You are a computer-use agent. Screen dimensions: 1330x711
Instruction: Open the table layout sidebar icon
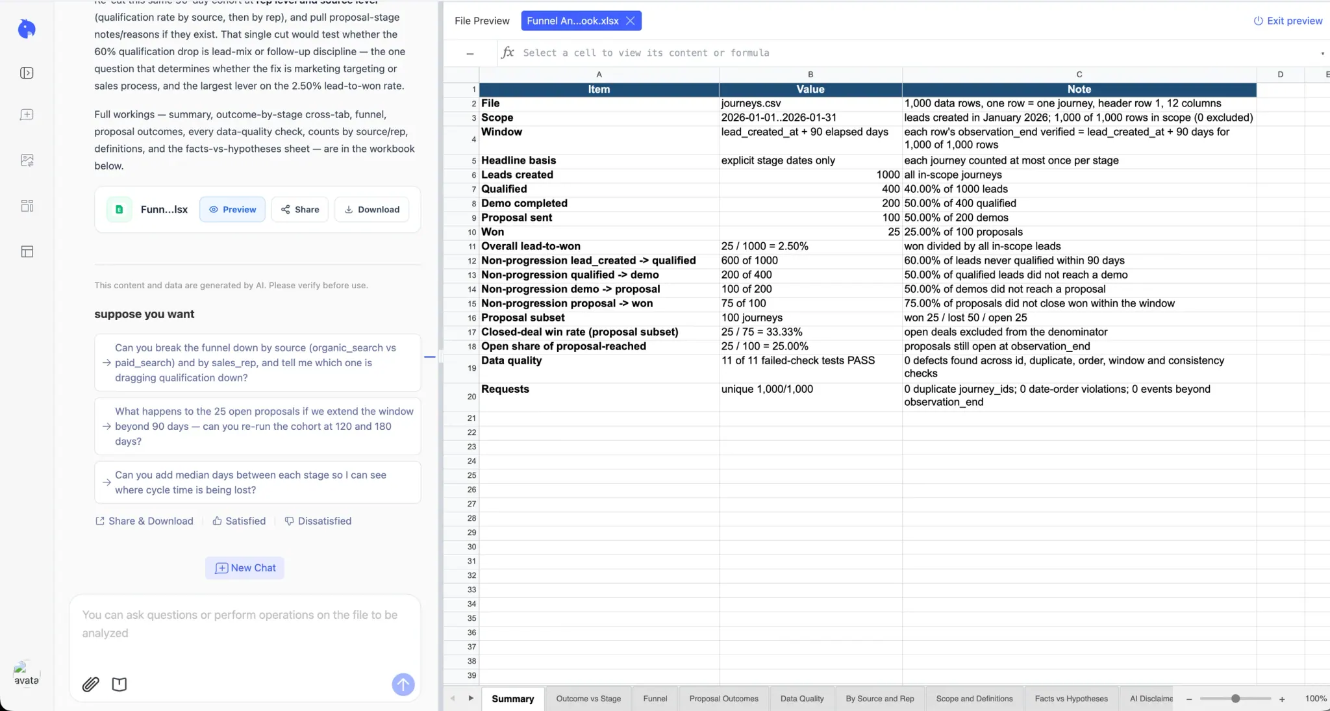(x=27, y=251)
